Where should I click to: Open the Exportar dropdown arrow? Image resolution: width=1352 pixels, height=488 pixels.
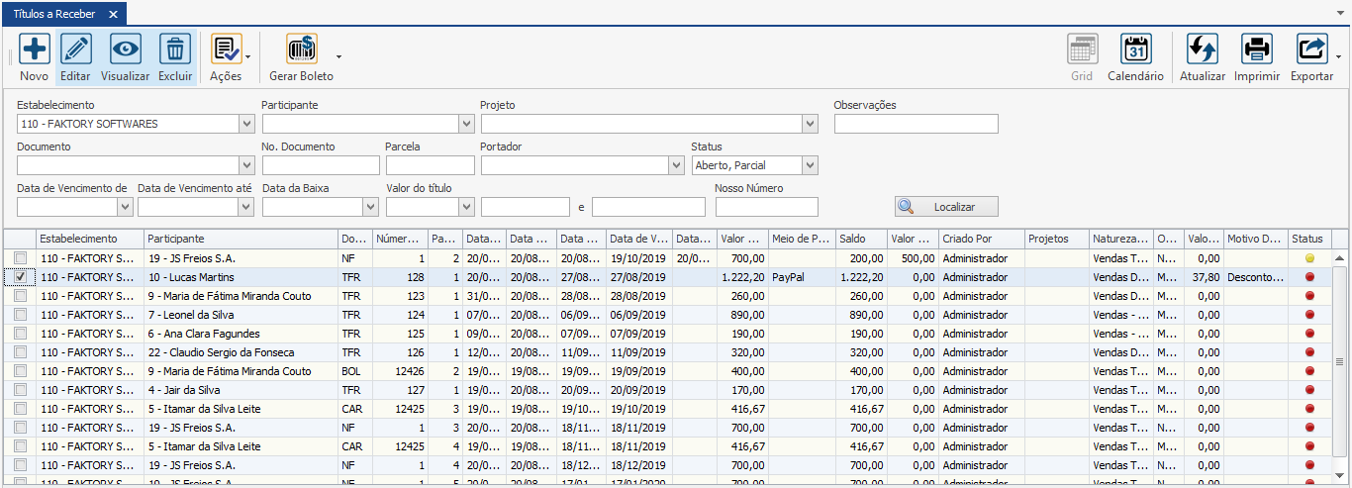point(1338,56)
